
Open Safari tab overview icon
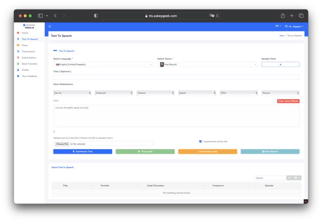click(x=301, y=16)
